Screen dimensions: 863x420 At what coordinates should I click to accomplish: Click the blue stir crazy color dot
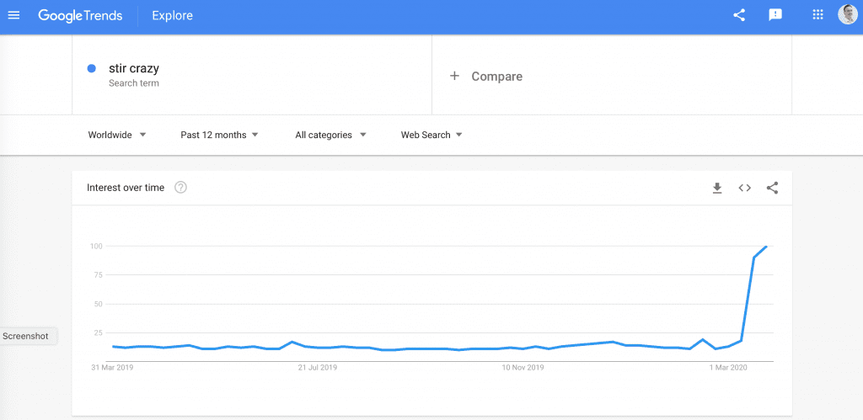tap(92, 69)
